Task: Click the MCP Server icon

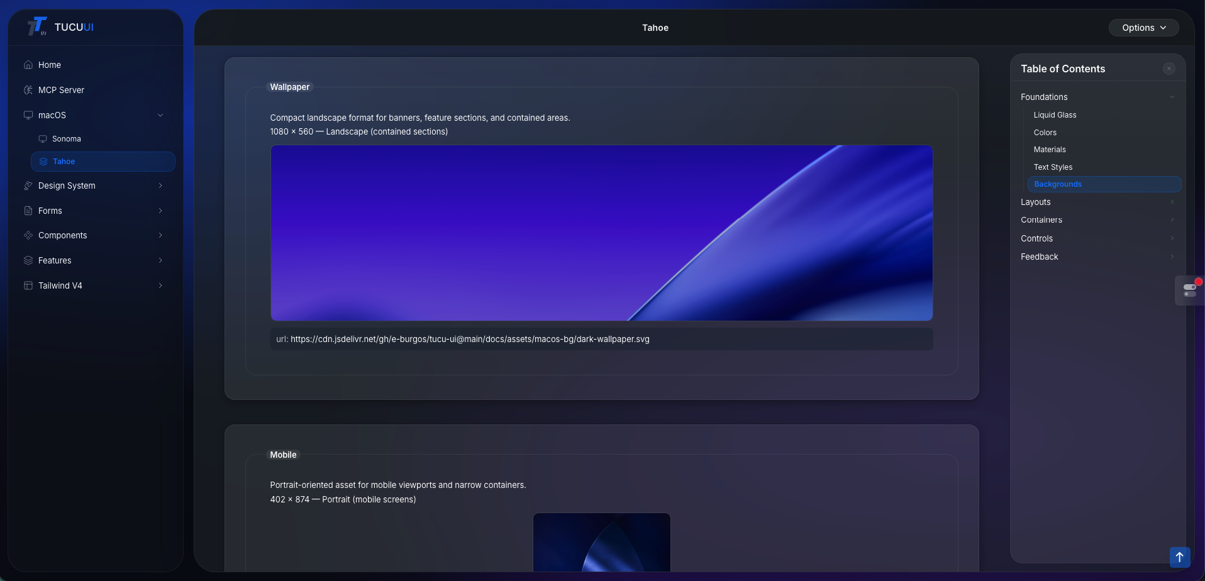Action: tap(28, 90)
